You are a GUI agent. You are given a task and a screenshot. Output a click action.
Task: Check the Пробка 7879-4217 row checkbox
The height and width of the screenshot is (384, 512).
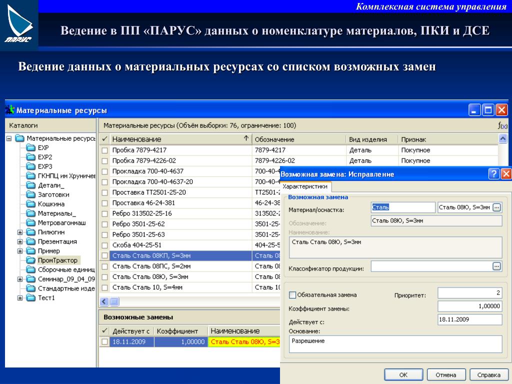click(104, 150)
